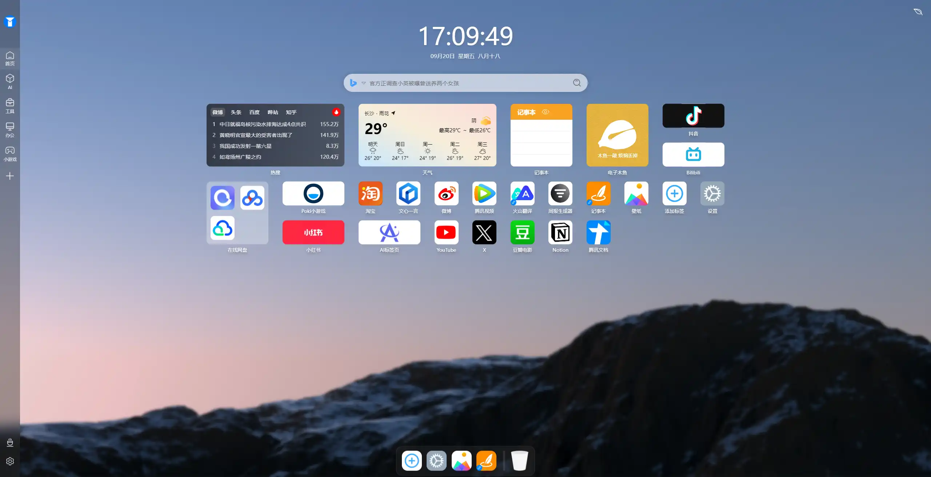
Task: Add a sidebar category with plus button
Action: tap(10, 176)
